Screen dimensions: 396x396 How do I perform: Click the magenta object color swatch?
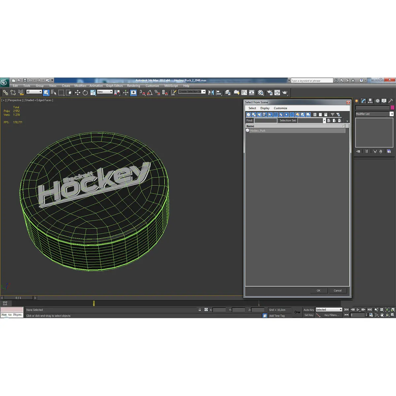[392, 108]
